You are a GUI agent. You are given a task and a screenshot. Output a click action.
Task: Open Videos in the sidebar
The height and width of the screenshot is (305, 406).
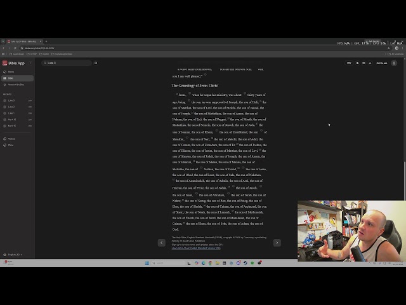17,139
